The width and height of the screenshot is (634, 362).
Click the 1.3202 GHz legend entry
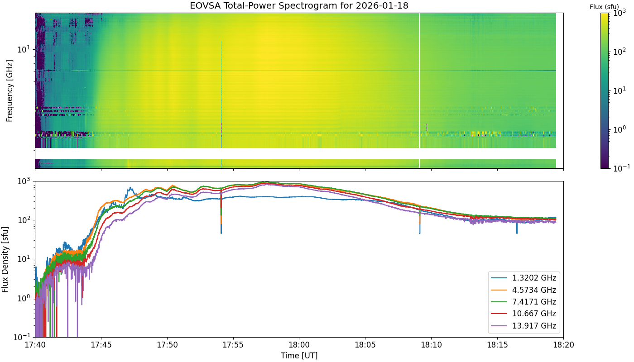524,277
